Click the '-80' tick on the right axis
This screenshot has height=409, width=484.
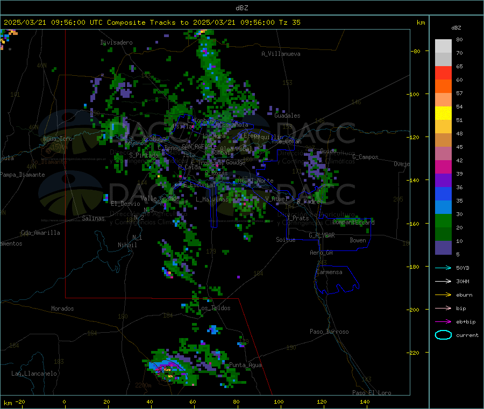click(x=416, y=51)
